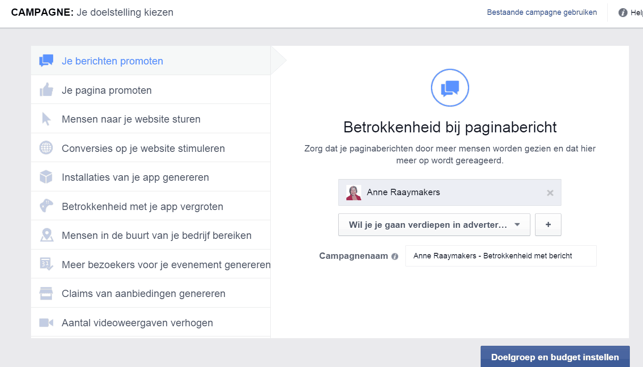Image resolution: width=643 pixels, height=367 pixels.
Task: Click the cursor icon beside 'Mensen naar je website sturen'
Action: point(46,119)
